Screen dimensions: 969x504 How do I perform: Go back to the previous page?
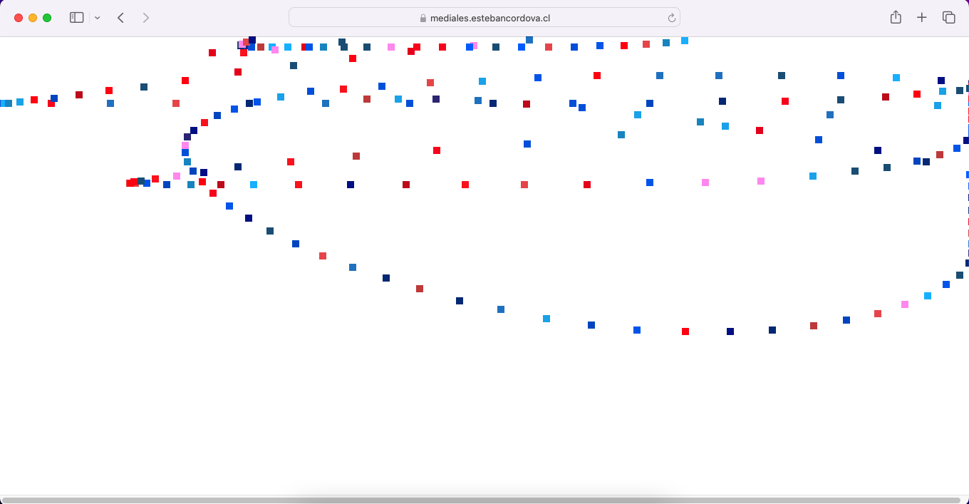click(120, 18)
